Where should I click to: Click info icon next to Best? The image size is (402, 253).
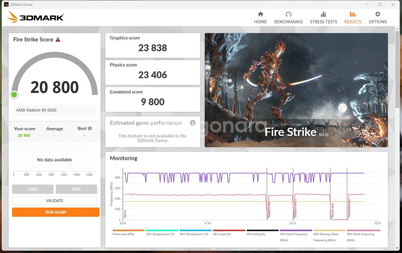90,128
